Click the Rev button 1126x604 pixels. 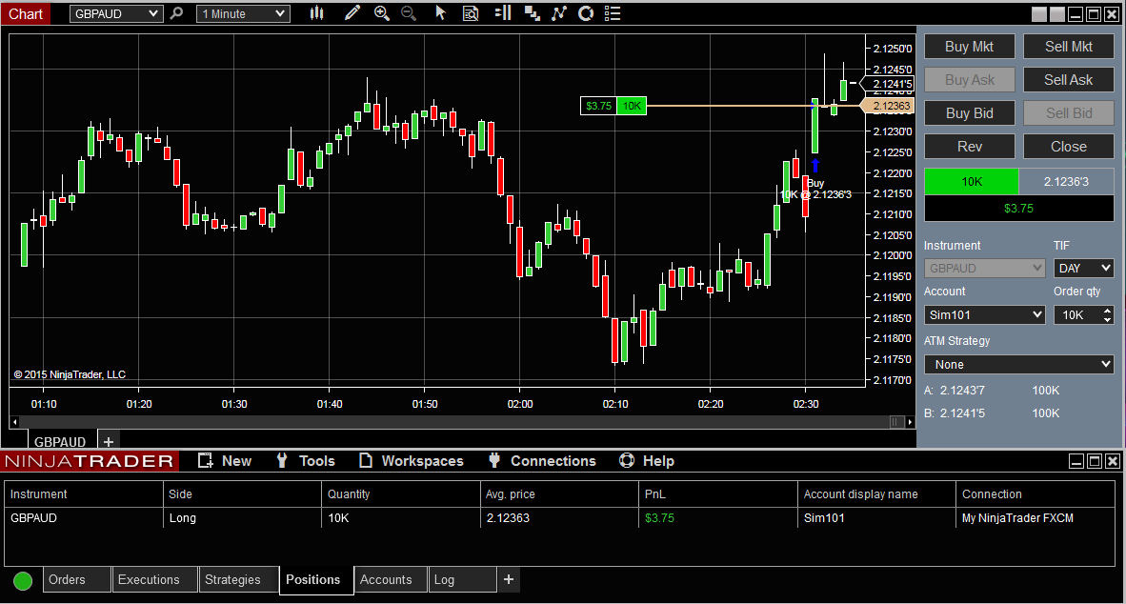(970, 147)
